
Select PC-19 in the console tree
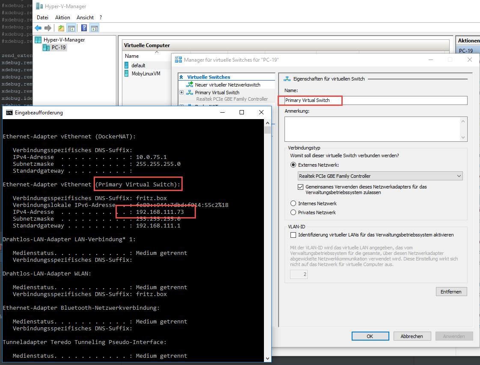click(x=59, y=48)
